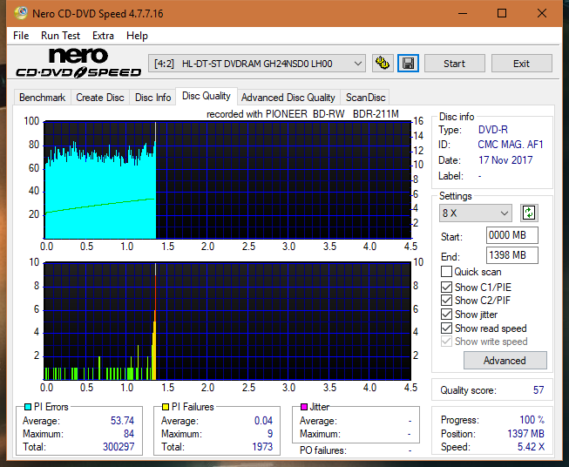Screen dimensions: 569x467
Task: Click the Speed value 5.42 X
Action: 531,447
